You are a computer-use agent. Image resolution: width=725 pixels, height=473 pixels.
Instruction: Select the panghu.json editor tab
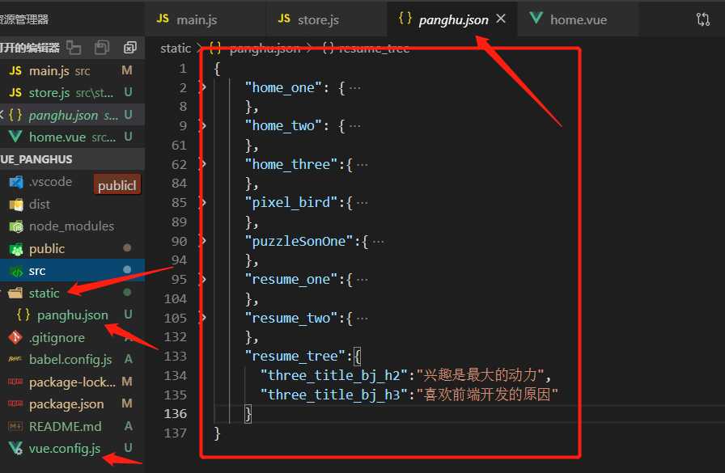[453, 20]
